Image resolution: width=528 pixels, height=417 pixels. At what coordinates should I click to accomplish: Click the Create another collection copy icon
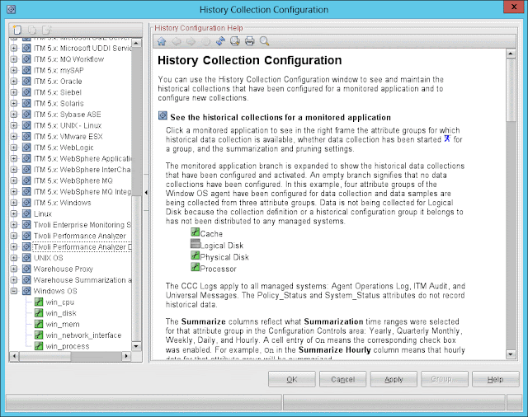tap(32, 30)
